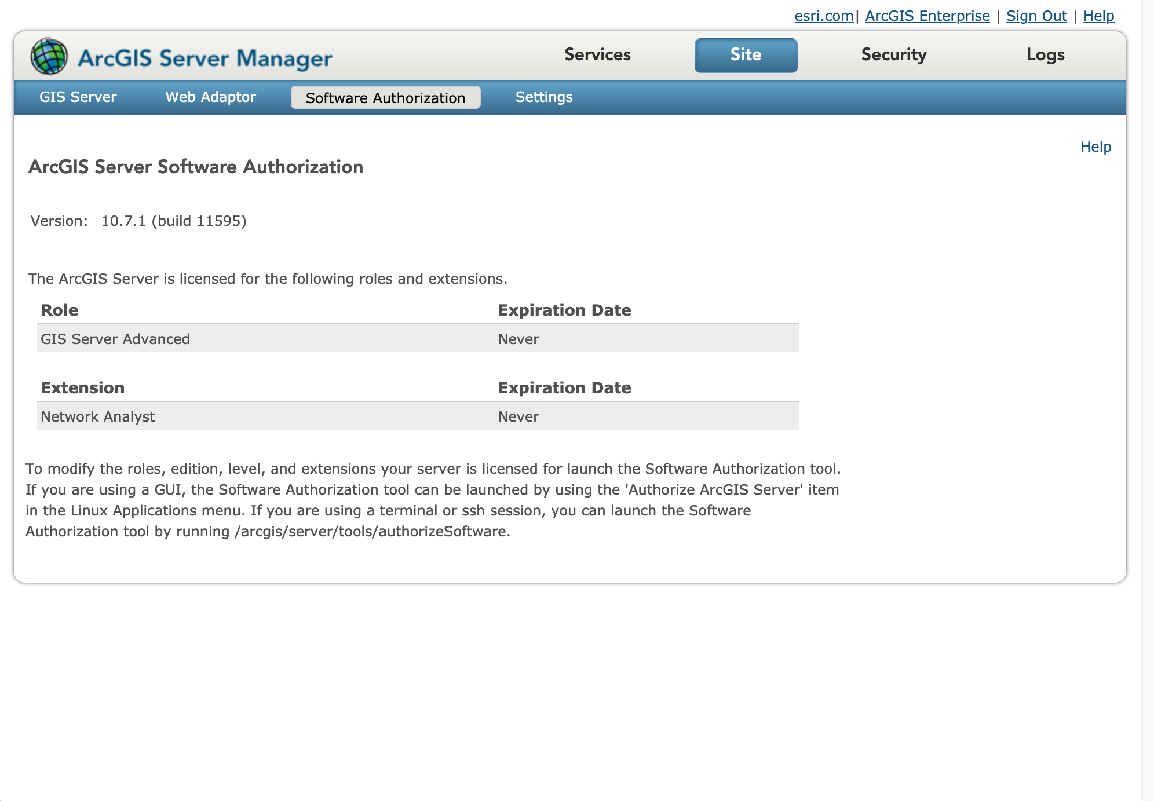Image resolution: width=1154 pixels, height=801 pixels.
Task: Select Software Authorization subtab
Action: tap(385, 97)
